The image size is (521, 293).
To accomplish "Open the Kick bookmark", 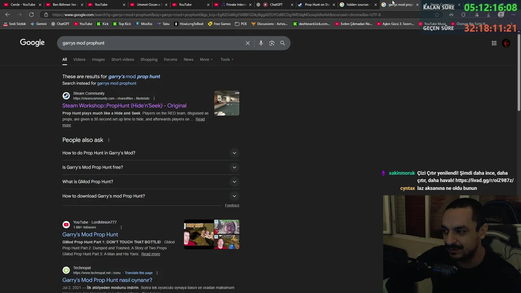I will pos(103,24).
